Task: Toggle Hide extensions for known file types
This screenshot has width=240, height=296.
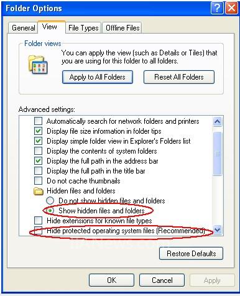Action: click(39, 221)
